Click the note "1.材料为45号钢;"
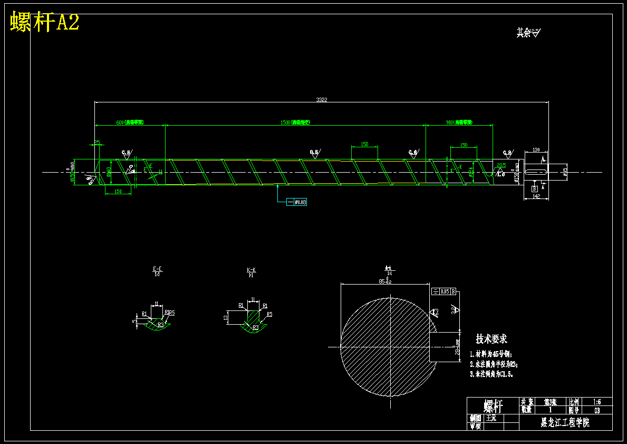The height and width of the screenshot is (444, 627). tap(490, 354)
